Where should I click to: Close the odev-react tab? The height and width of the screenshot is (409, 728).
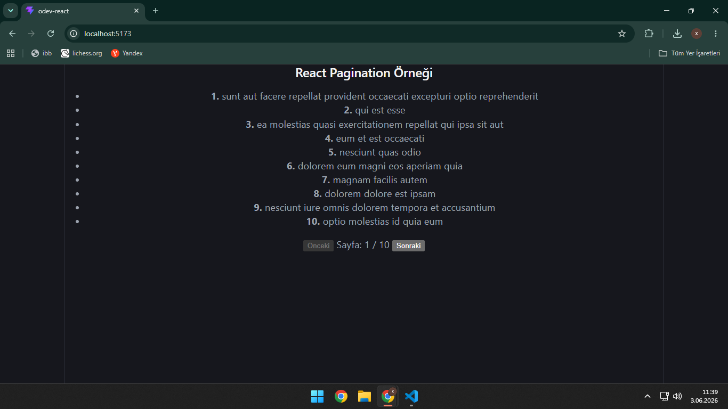(136, 11)
